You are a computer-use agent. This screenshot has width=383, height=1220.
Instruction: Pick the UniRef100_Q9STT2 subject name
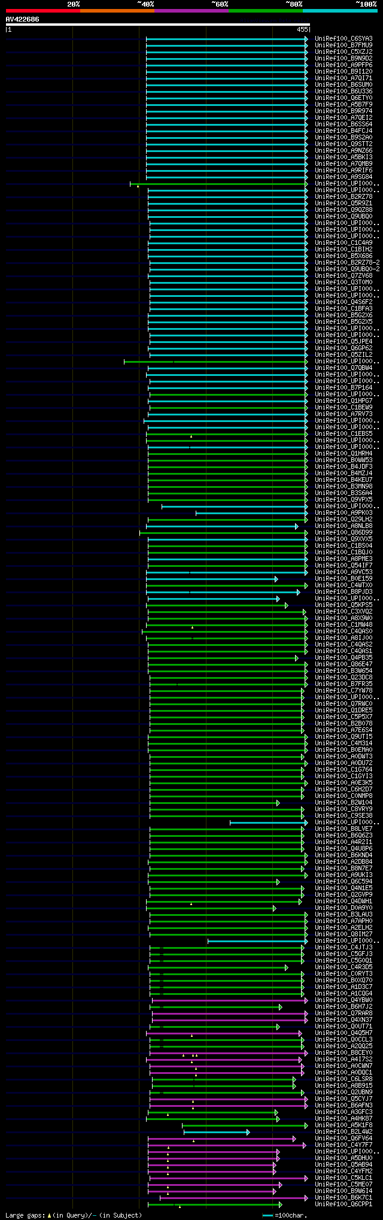tap(344, 144)
